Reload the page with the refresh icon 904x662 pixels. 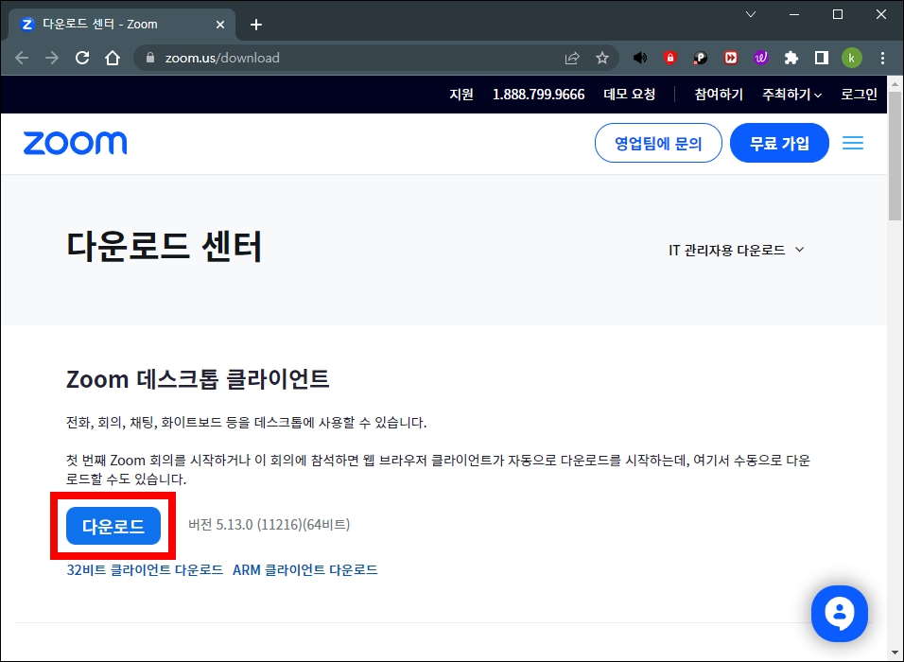[x=82, y=58]
